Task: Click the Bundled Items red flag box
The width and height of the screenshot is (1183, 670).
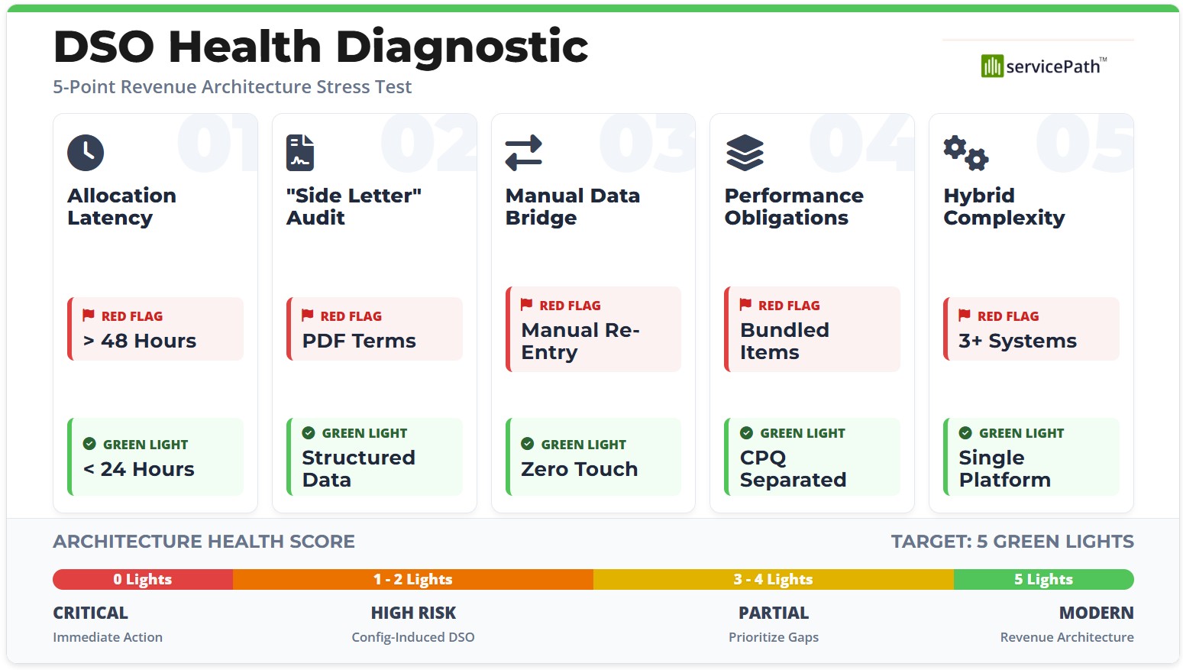Action: click(813, 329)
